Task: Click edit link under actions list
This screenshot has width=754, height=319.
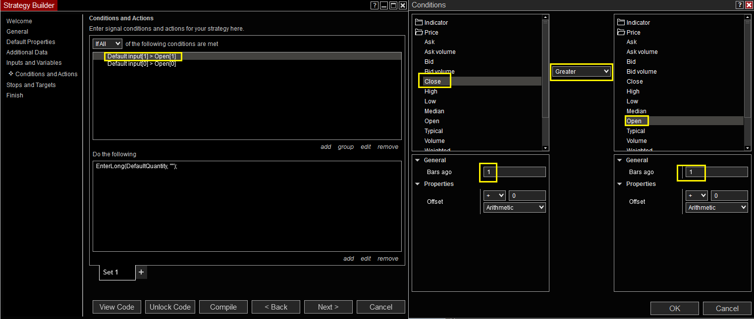Action: pyautogui.click(x=366, y=259)
